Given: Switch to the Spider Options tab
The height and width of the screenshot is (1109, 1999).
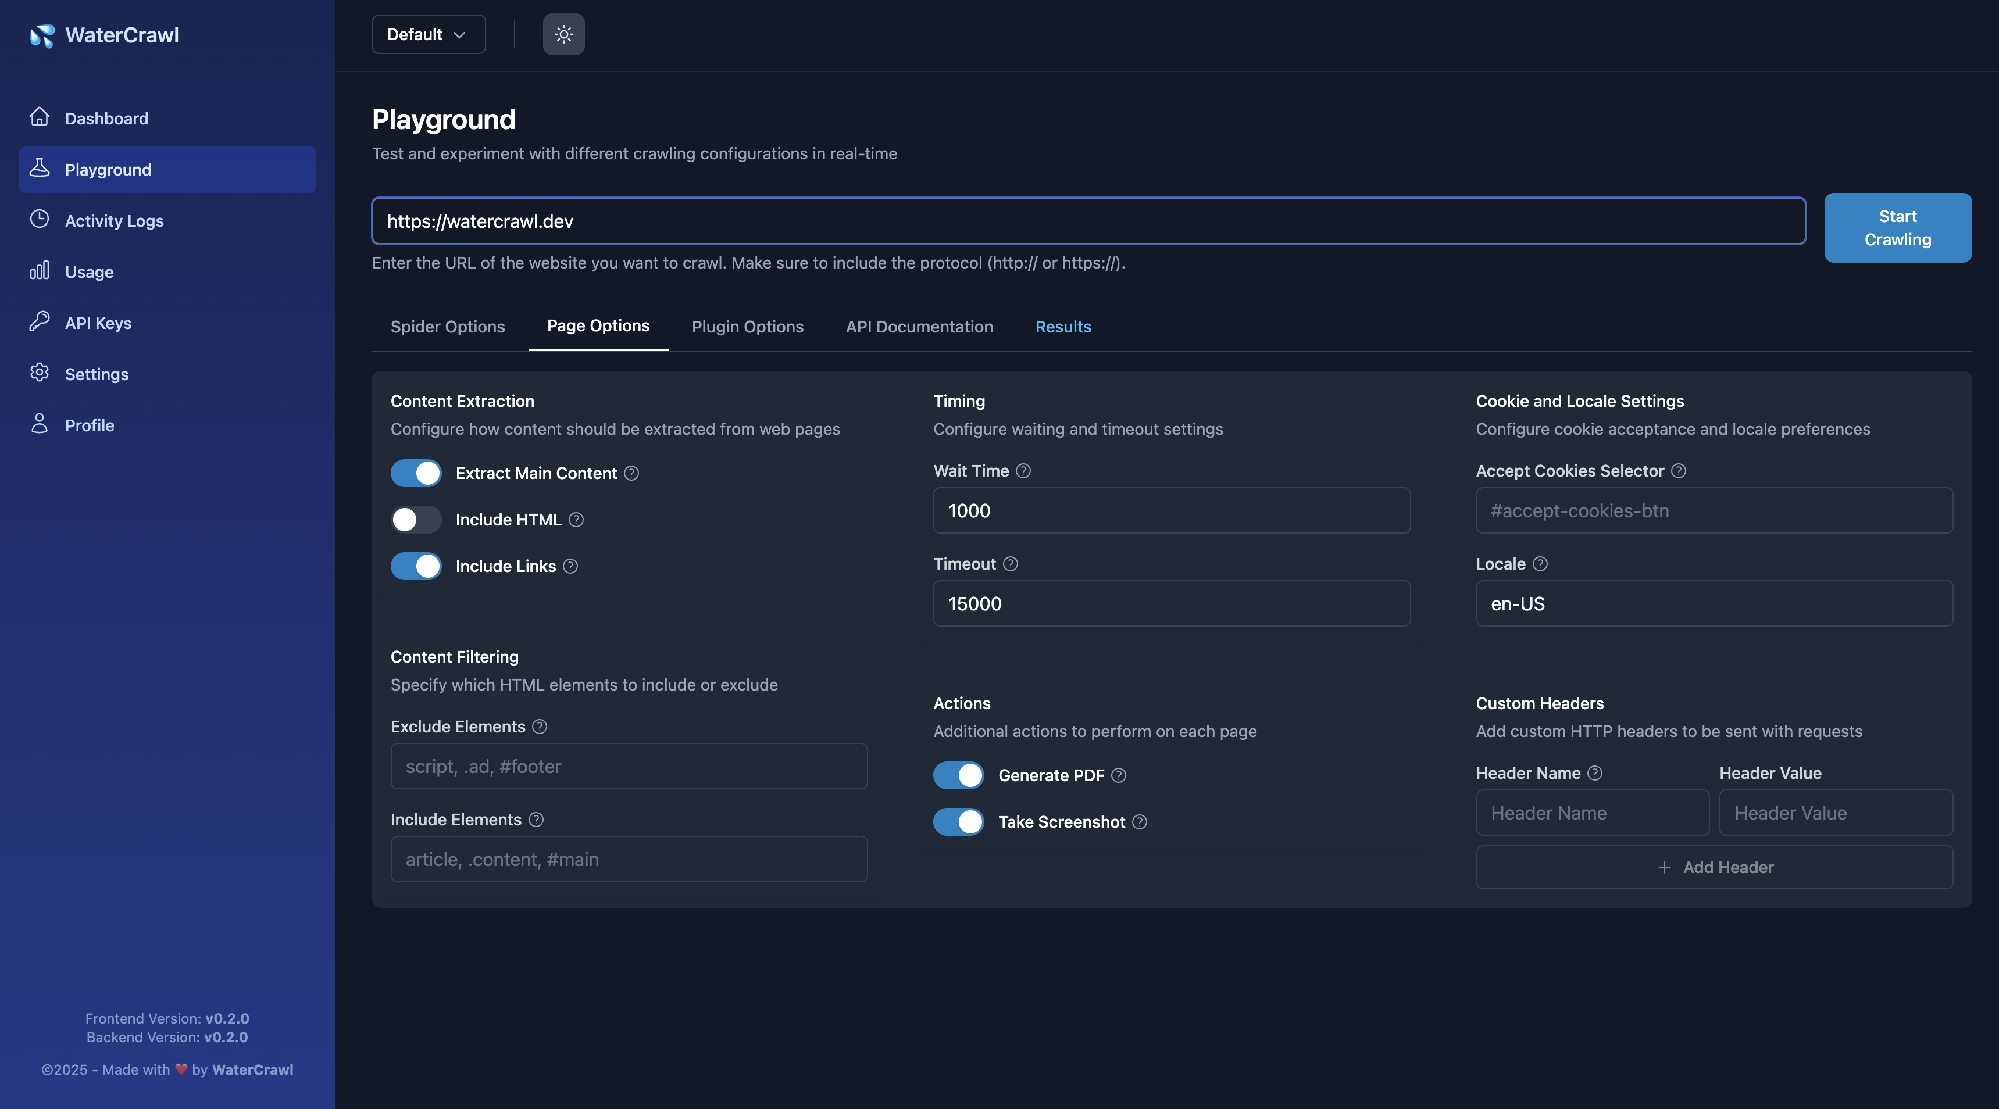Looking at the screenshot, I should click(448, 327).
